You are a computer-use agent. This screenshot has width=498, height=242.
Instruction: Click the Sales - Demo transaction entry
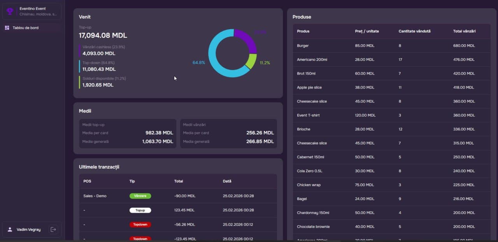tap(95, 196)
